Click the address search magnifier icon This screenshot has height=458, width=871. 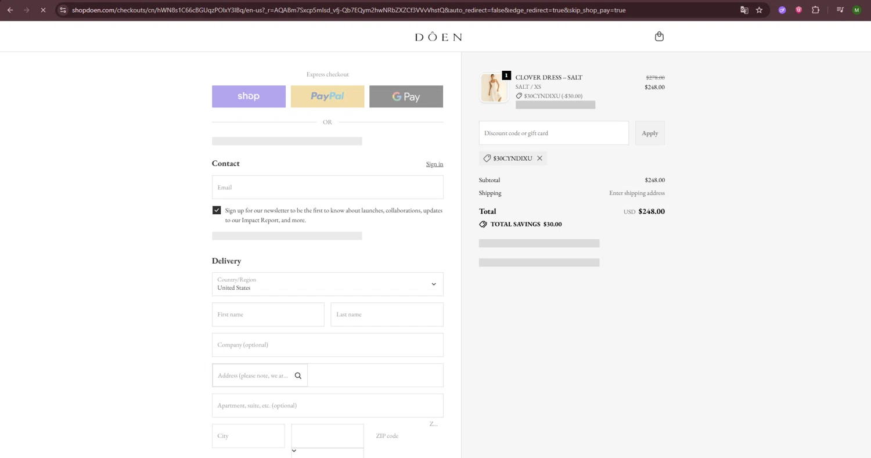click(x=298, y=376)
